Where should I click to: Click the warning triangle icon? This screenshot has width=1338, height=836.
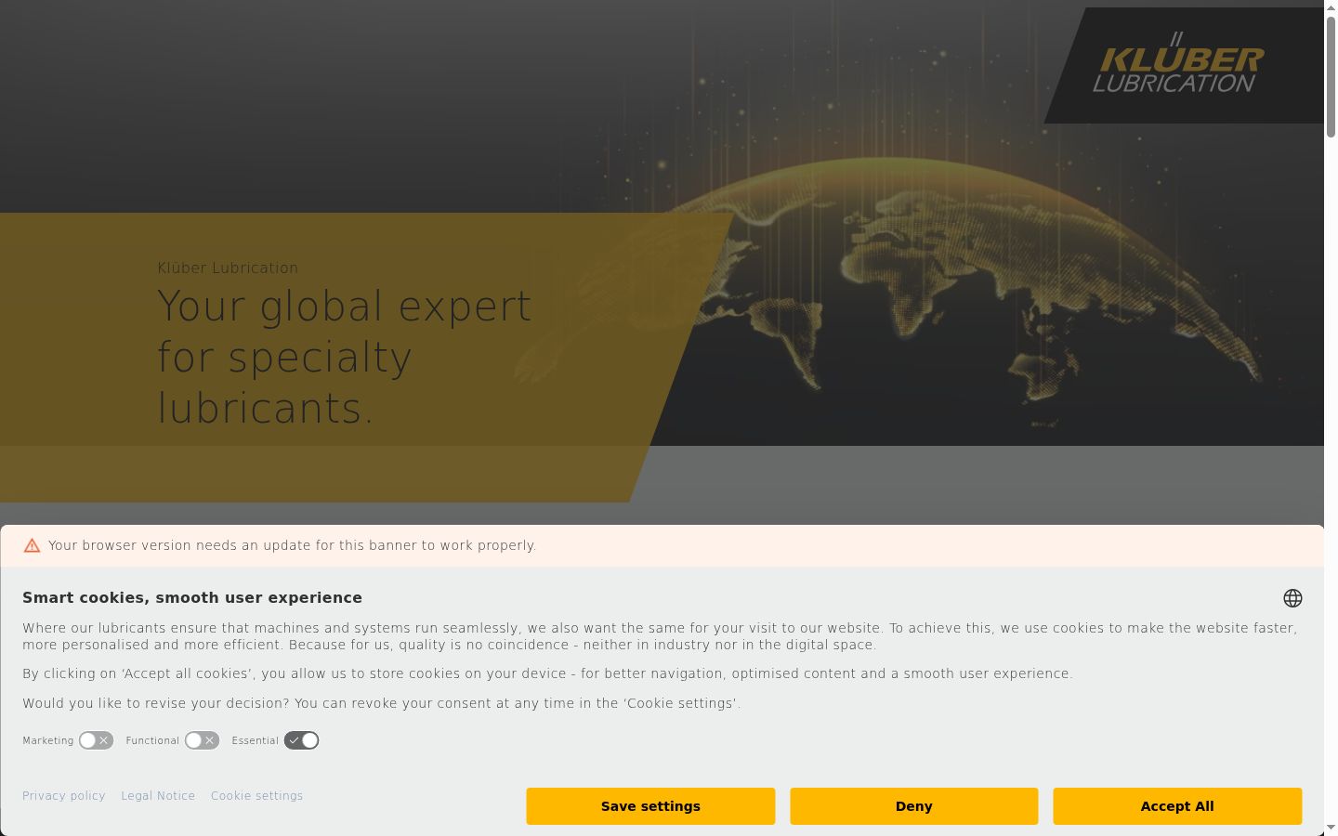(32, 545)
